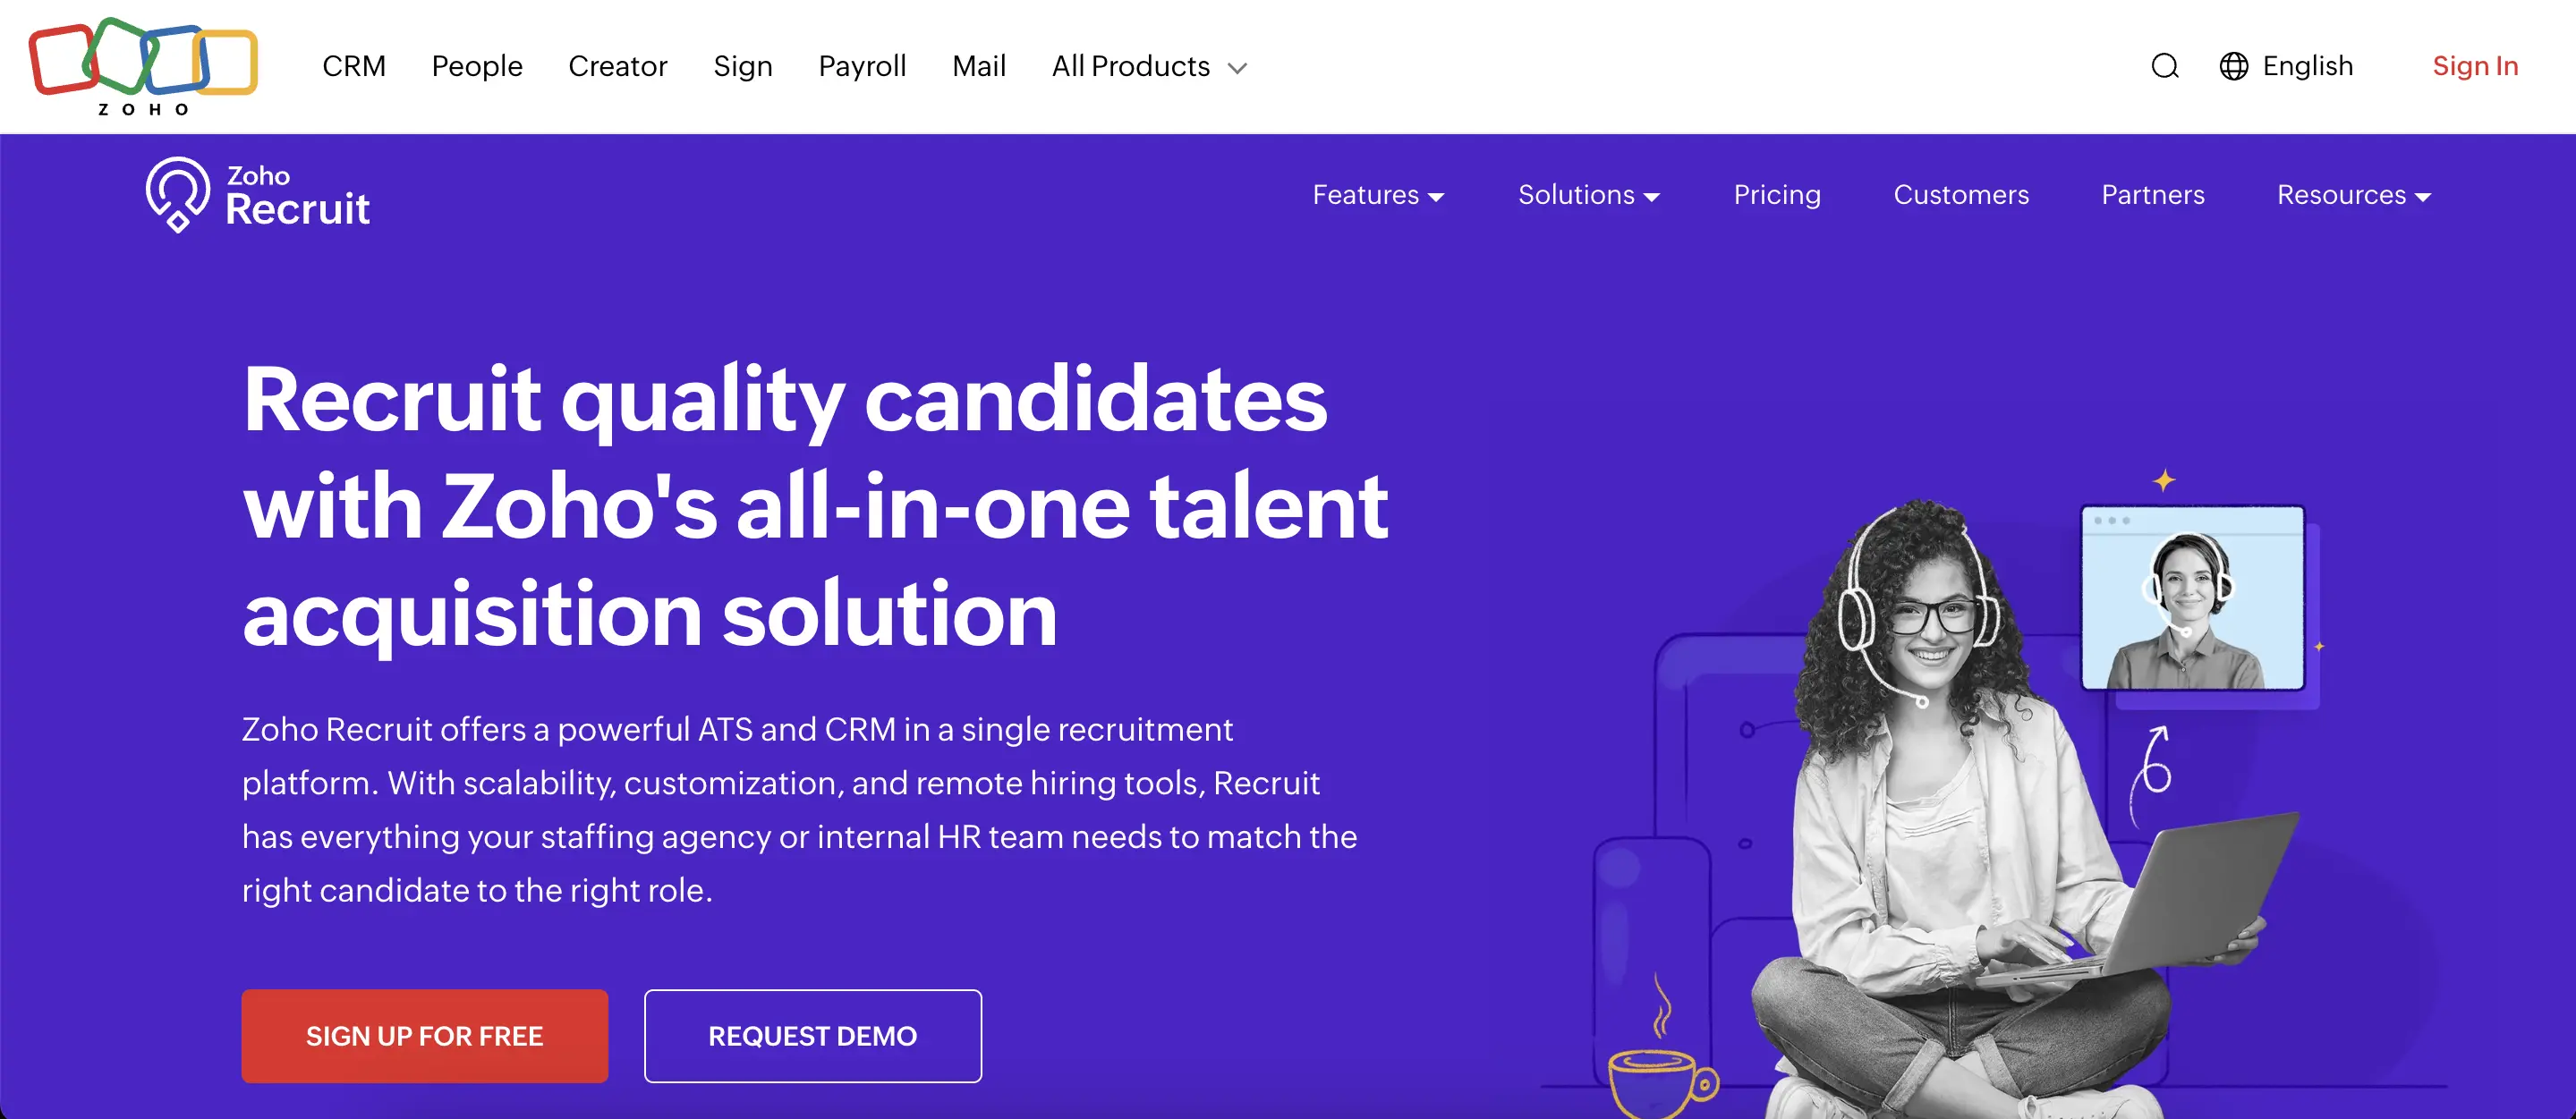Screen dimensions: 2576x1119
Task: Open the search magnifier icon
Action: point(2165,66)
